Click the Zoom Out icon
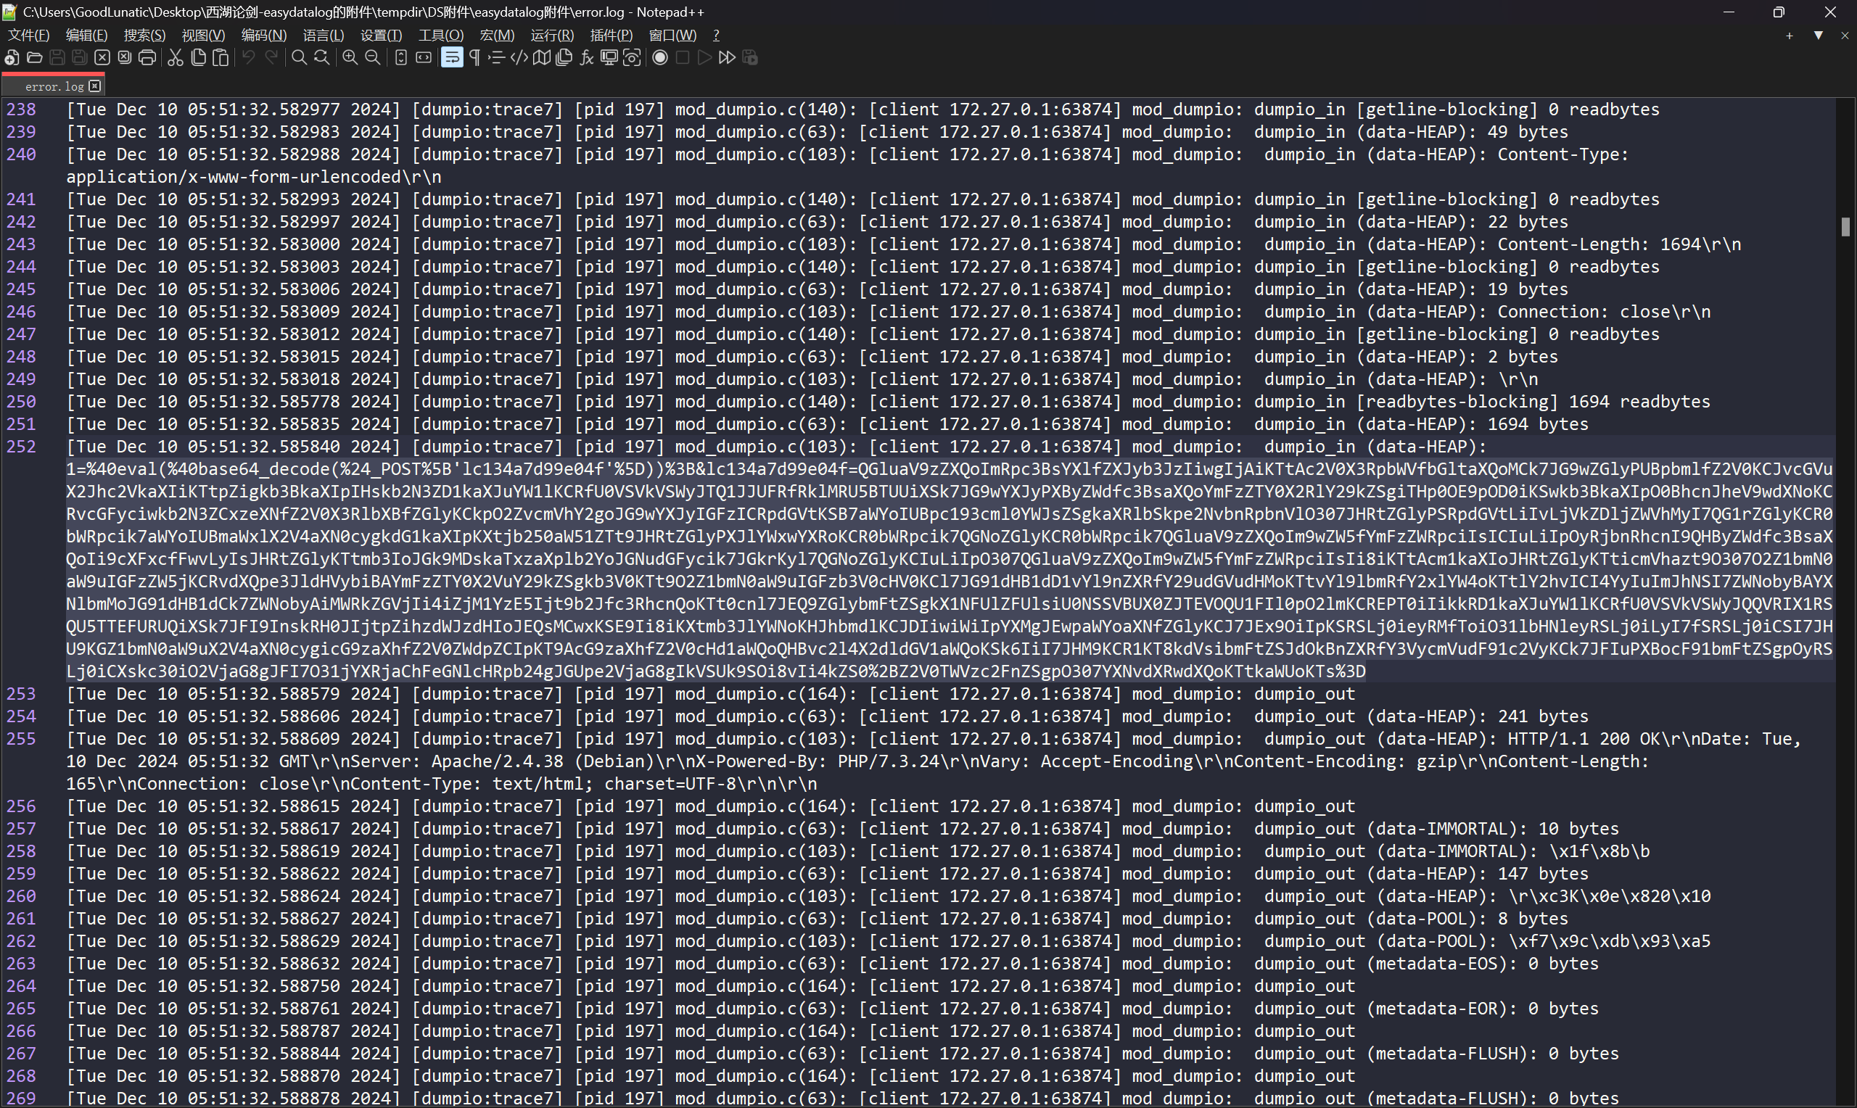 click(x=372, y=57)
